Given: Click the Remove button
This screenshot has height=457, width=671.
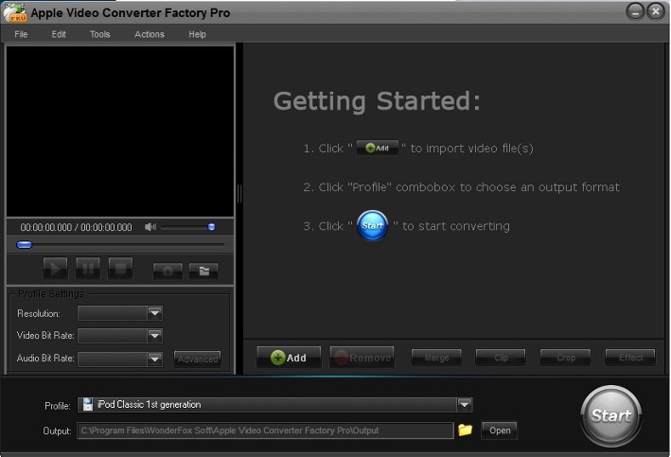Looking at the screenshot, I should tap(362, 358).
